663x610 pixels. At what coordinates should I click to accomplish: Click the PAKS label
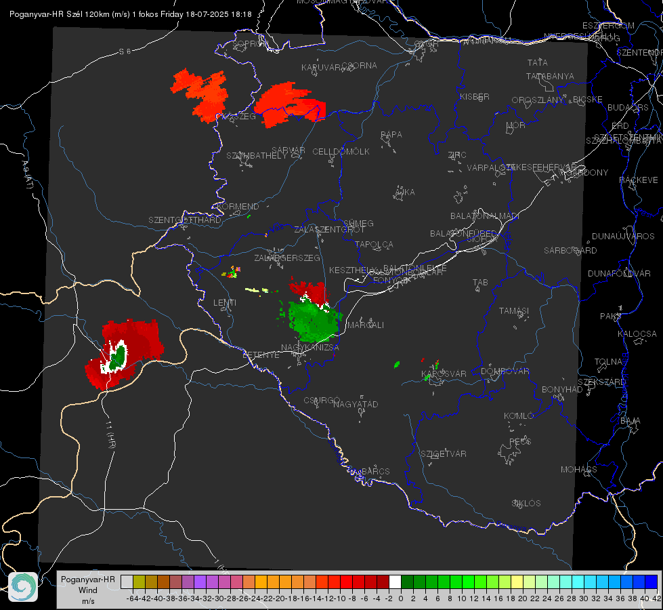[x=611, y=316]
